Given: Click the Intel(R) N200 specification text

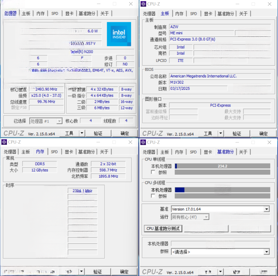Looking at the screenshot, I should tap(82, 52).
